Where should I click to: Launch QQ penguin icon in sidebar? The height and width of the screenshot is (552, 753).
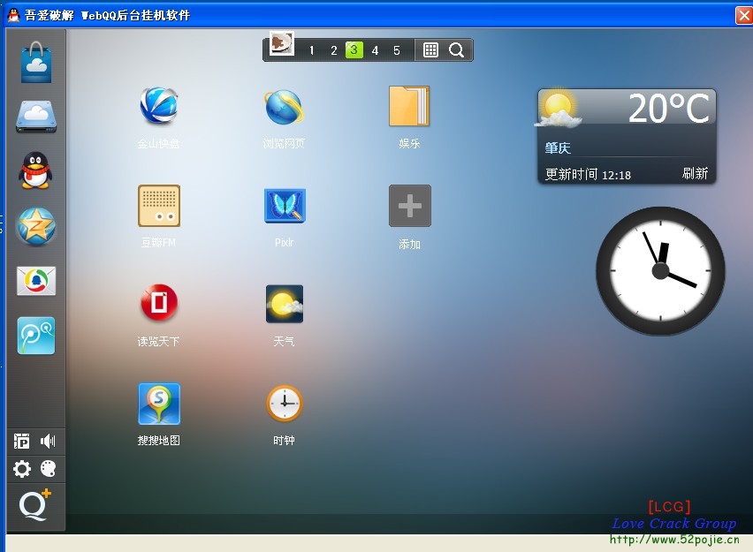point(34,170)
